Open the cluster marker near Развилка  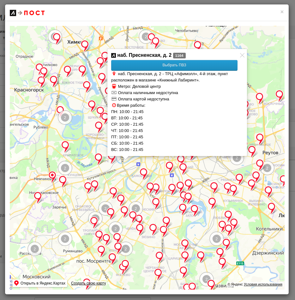pyautogui.click(x=206, y=279)
